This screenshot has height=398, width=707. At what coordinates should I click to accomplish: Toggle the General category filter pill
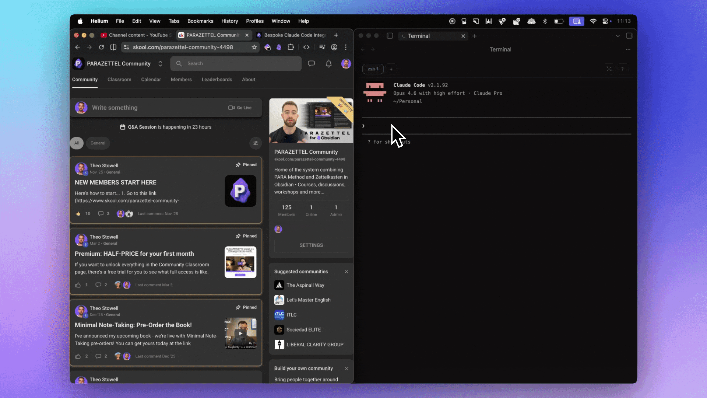(98, 143)
